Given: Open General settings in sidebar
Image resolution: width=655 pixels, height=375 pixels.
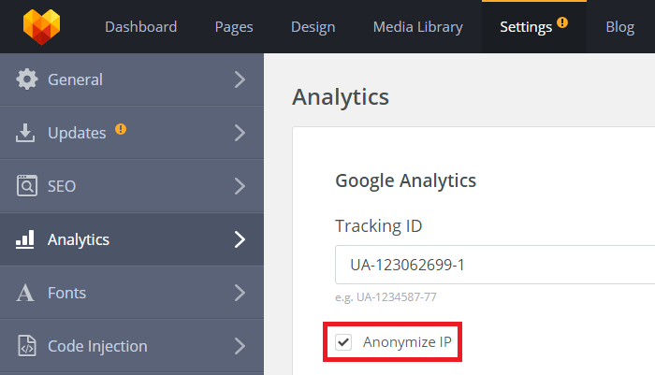Looking at the screenshot, I should (75, 79).
